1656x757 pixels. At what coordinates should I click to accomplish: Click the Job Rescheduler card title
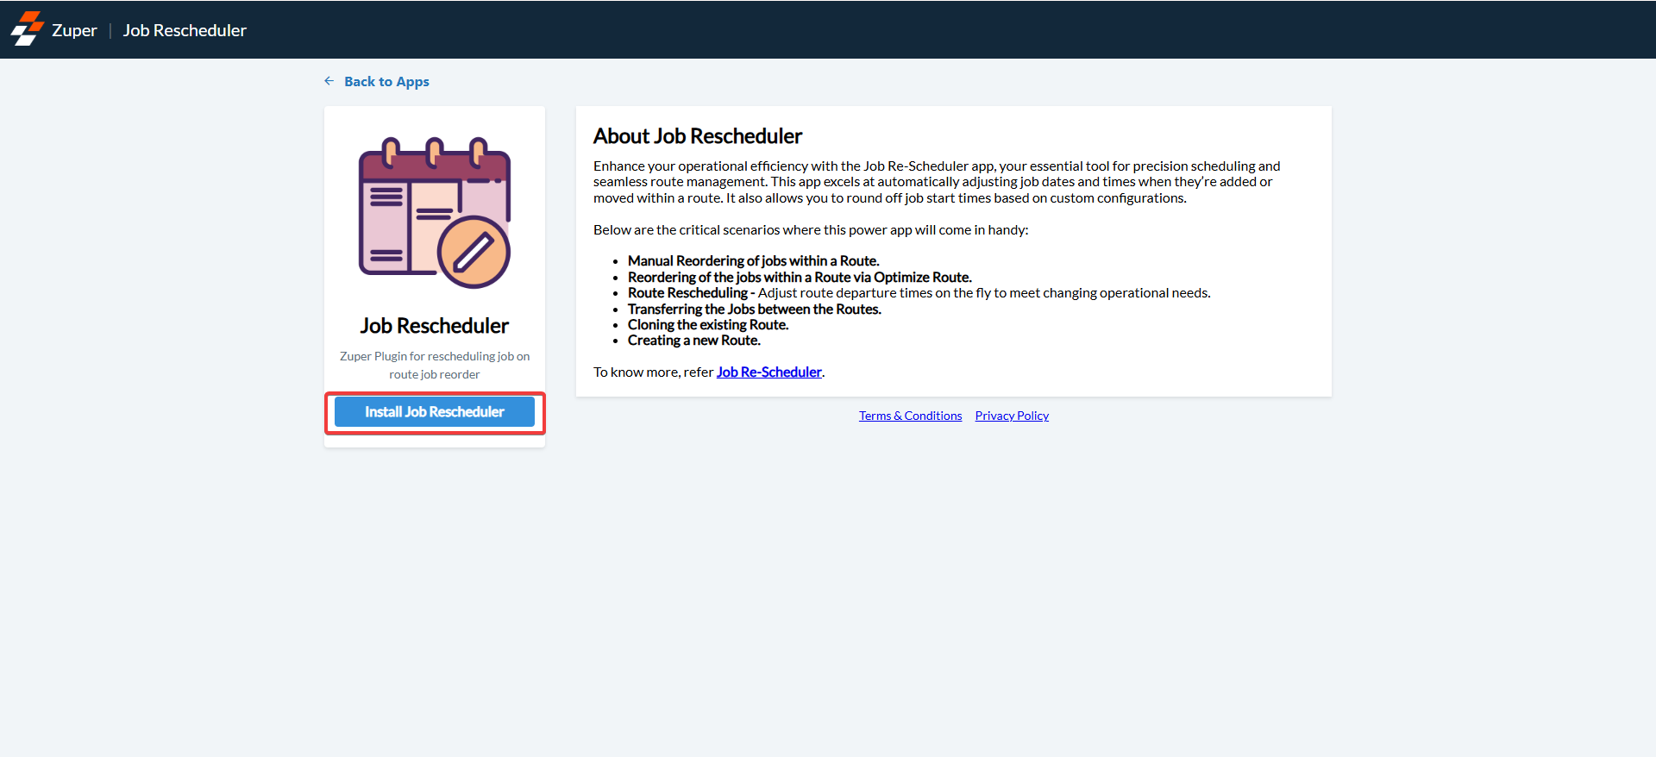click(435, 326)
